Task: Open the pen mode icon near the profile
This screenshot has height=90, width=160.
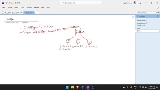Action: [x=140, y=3]
